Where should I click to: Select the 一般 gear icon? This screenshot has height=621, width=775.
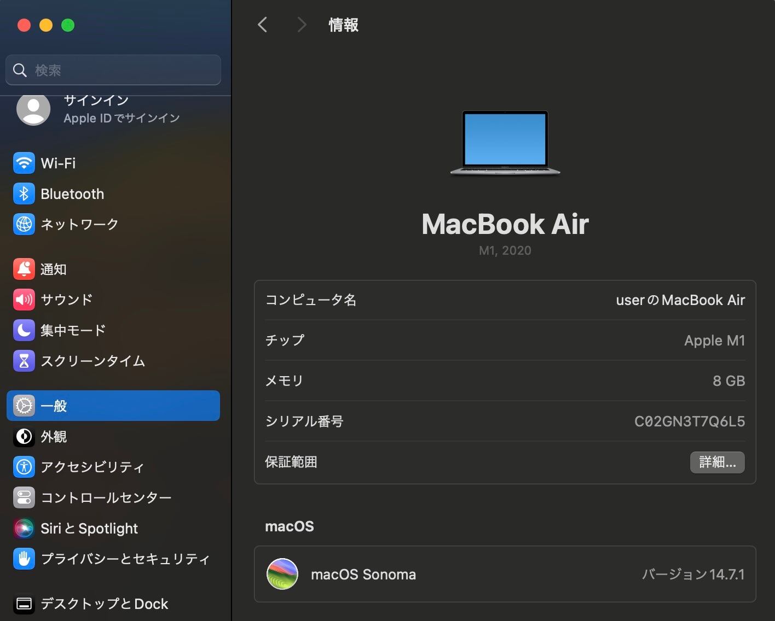[x=24, y=406]
